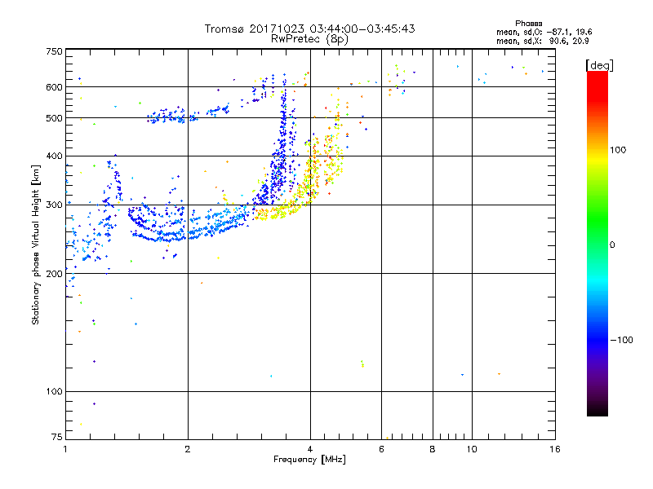Click the y-axis tick label '750'
Viewport: 653px width, 489px height.
[54, 51]
